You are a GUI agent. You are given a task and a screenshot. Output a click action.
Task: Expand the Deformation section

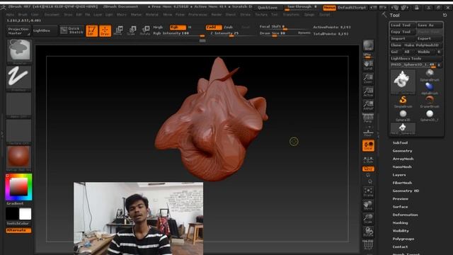(x=405, y=215)
